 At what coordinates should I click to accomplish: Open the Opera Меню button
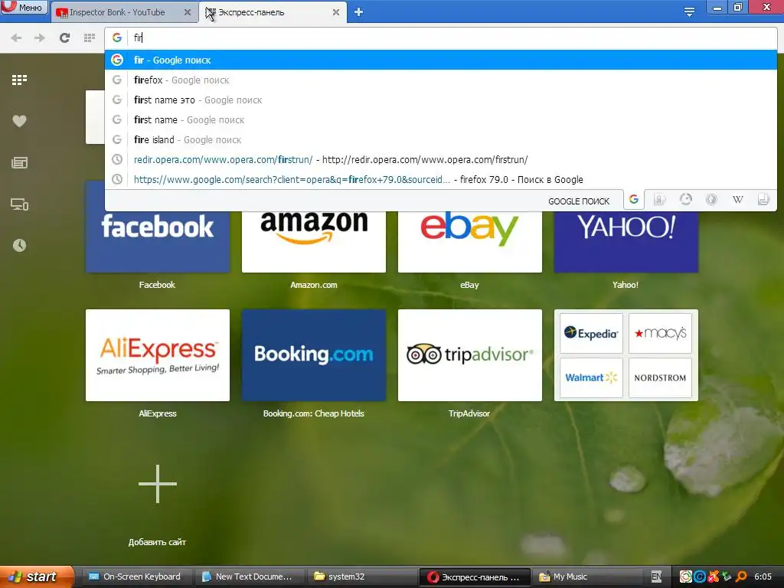tap(24, 7)
